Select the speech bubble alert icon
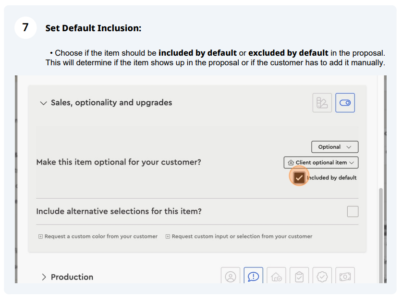The image size is (402, 301). [253, 276]
